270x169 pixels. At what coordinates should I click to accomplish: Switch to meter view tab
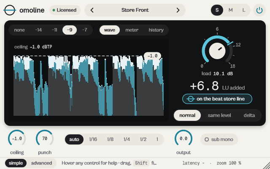132,30
